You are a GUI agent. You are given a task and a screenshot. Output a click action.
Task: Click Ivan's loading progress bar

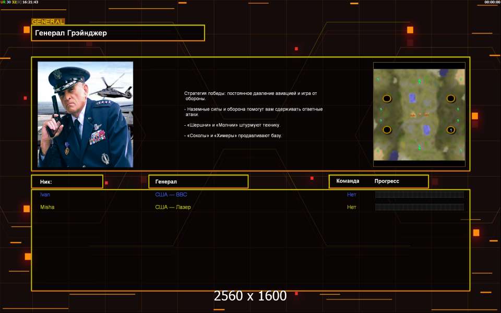[419, 195]
